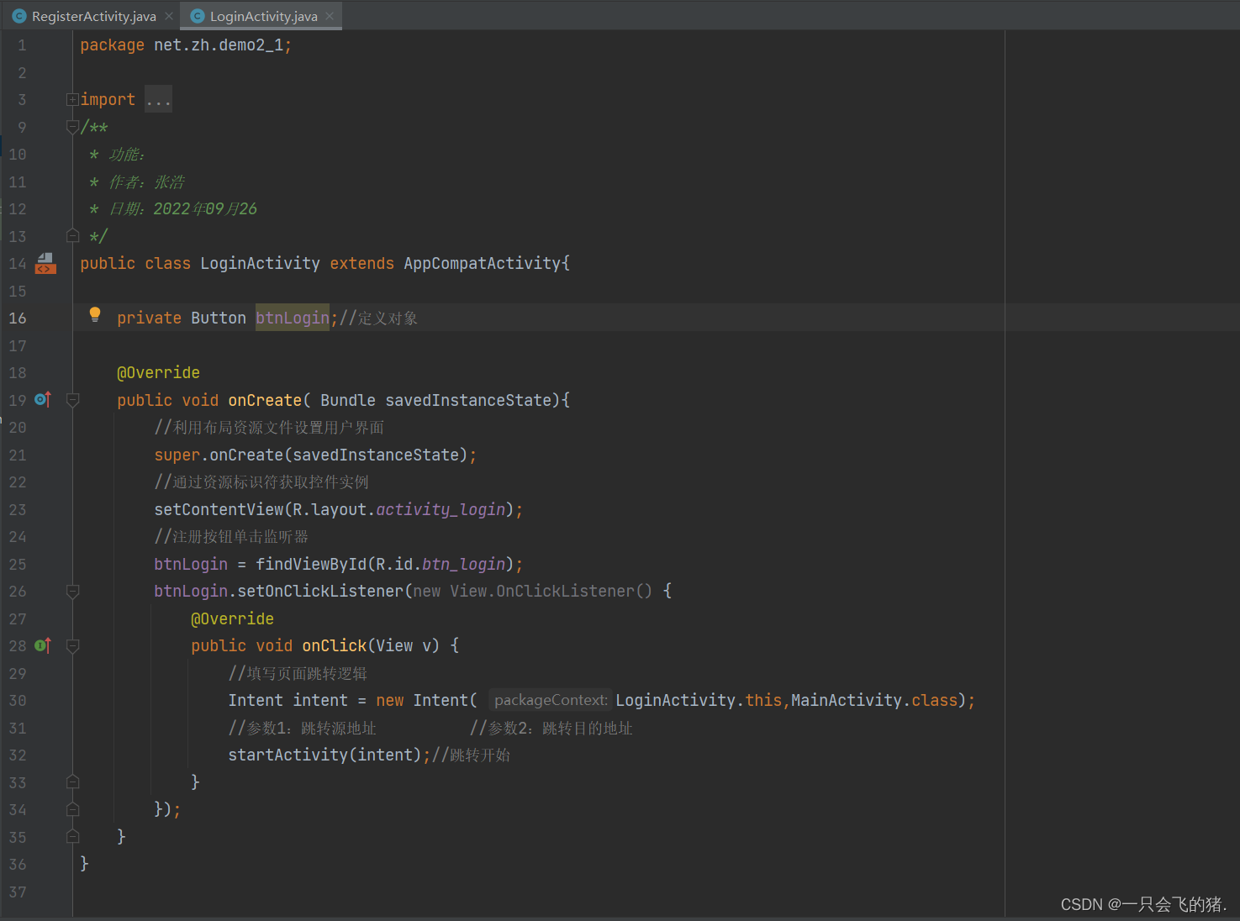Click AppCompatActivity in class declaration
Screen dimensions: 1240x921
tap(482, 264)
